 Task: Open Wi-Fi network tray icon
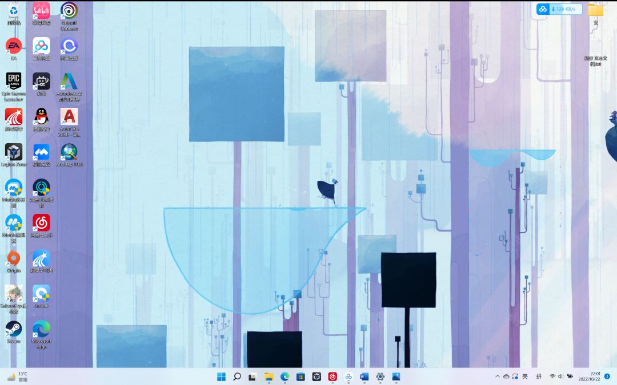[552, 376]
